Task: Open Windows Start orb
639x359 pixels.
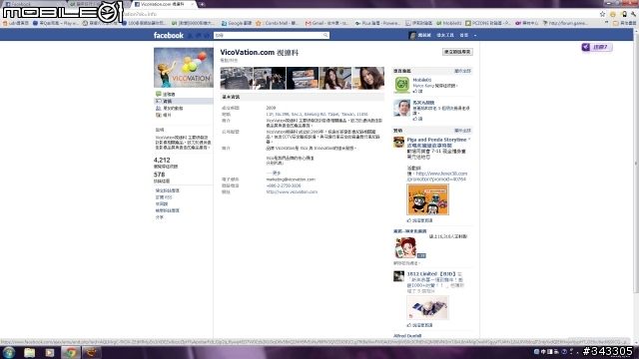Action: [9, 352]
